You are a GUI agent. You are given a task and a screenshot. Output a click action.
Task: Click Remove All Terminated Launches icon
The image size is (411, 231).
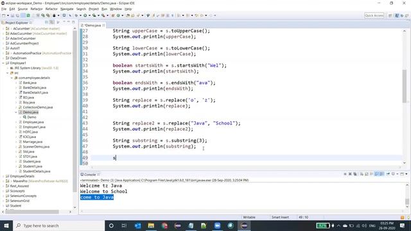pos(355,174)
